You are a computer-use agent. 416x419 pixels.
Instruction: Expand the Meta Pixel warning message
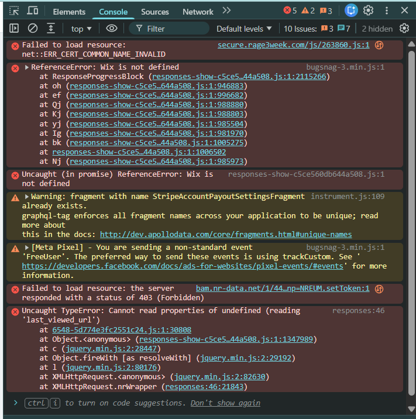tap(27, 248)
